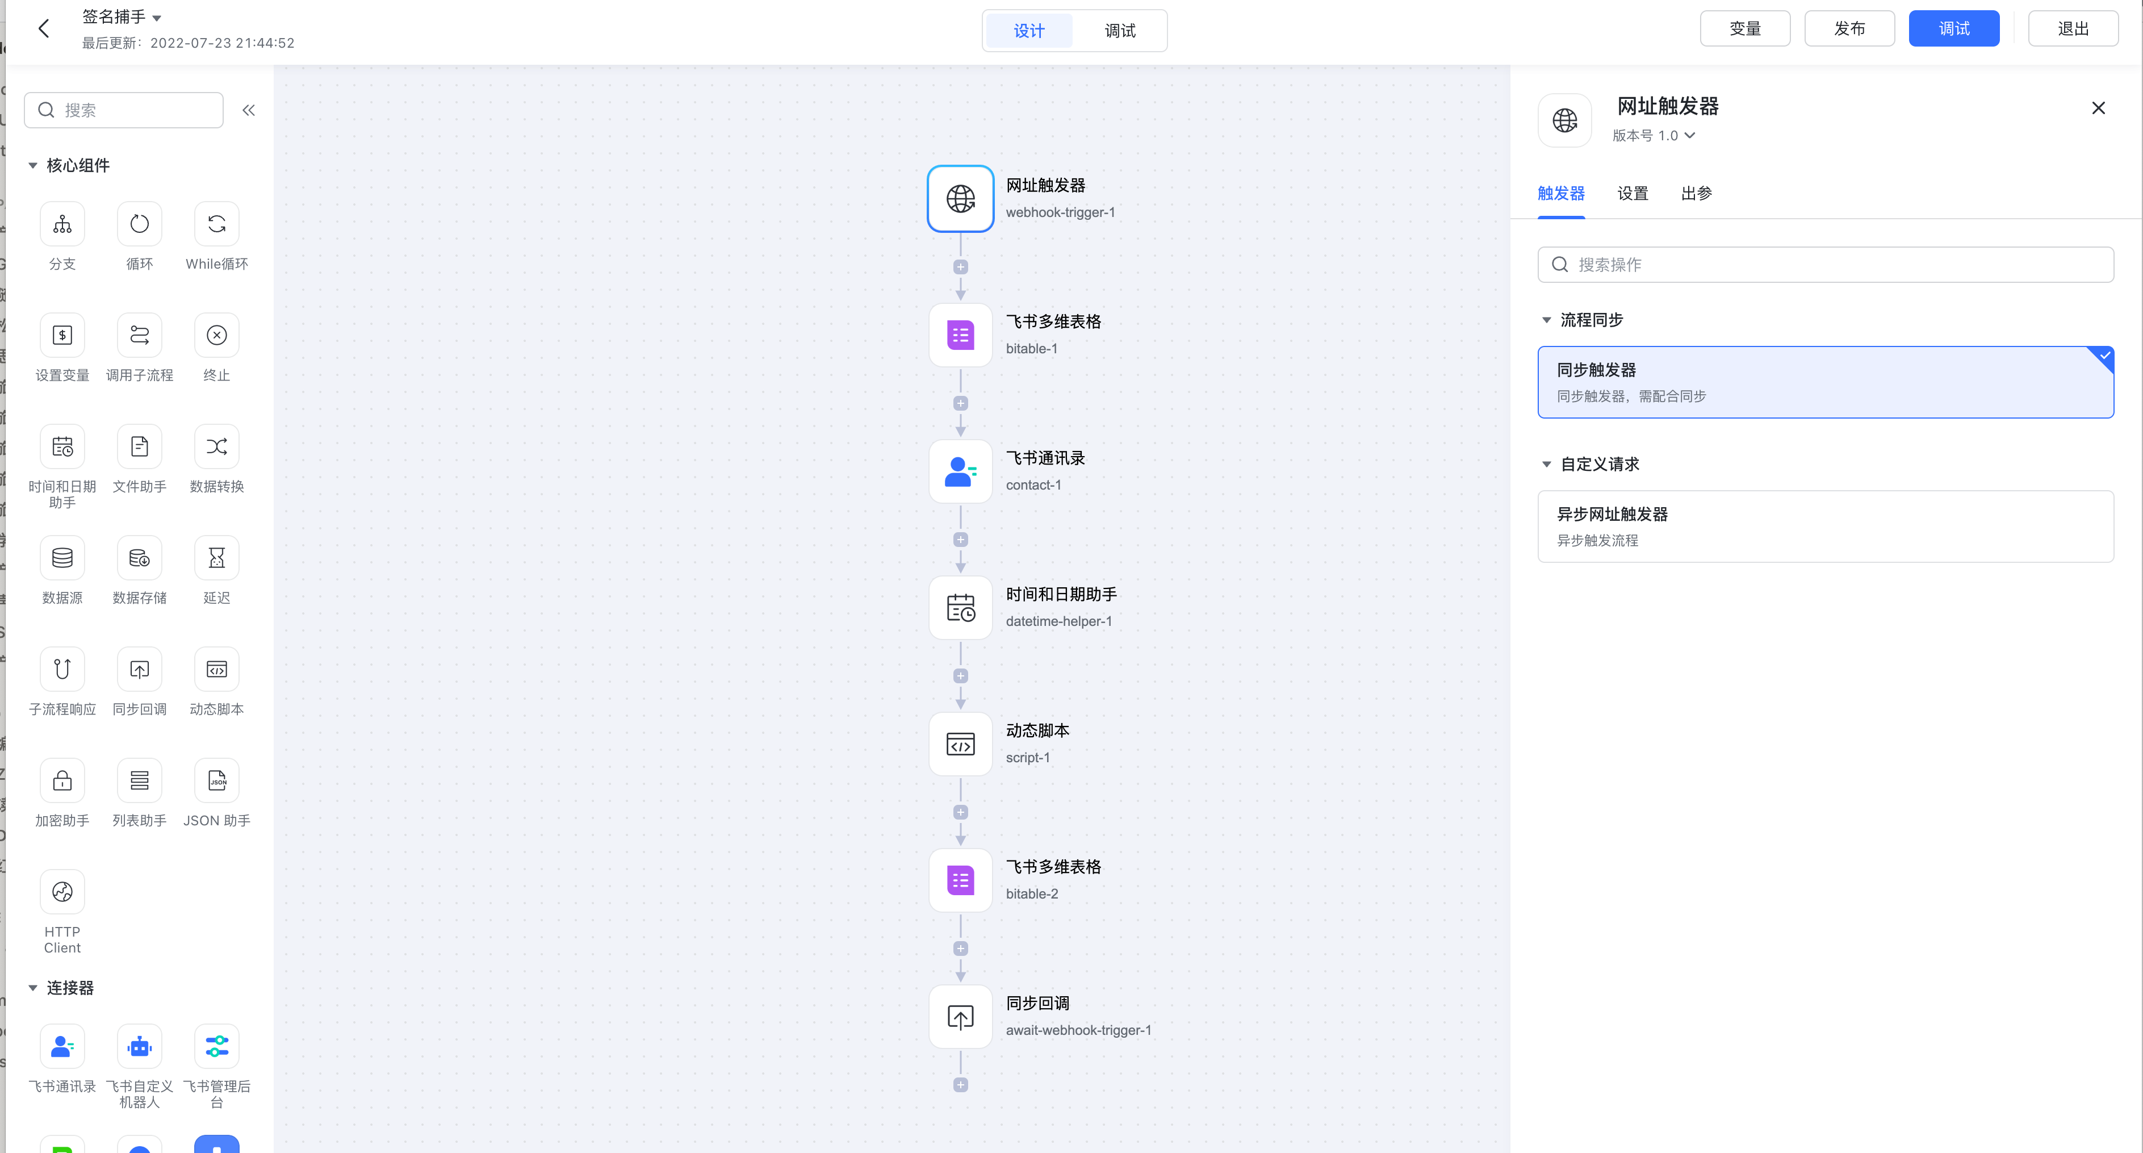Click the blue 调试 debug button

[1954, 28]
